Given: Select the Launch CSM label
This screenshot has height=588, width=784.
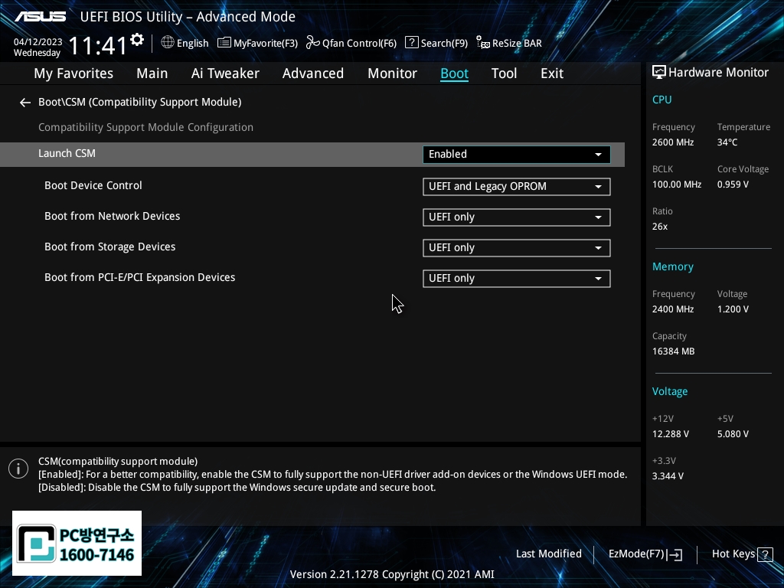Looking at the screenshot, I should 67,153.
